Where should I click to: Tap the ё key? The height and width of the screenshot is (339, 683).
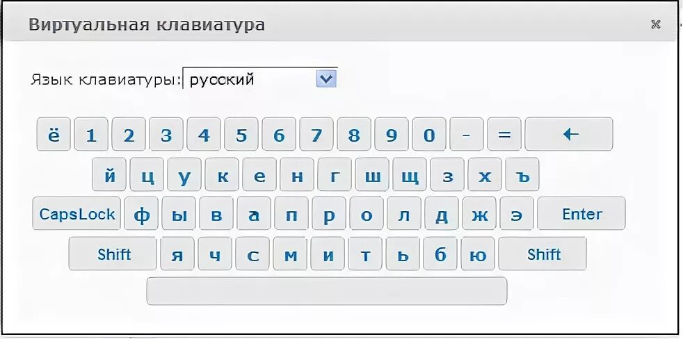pyautogui.click(x=54, y=134)
